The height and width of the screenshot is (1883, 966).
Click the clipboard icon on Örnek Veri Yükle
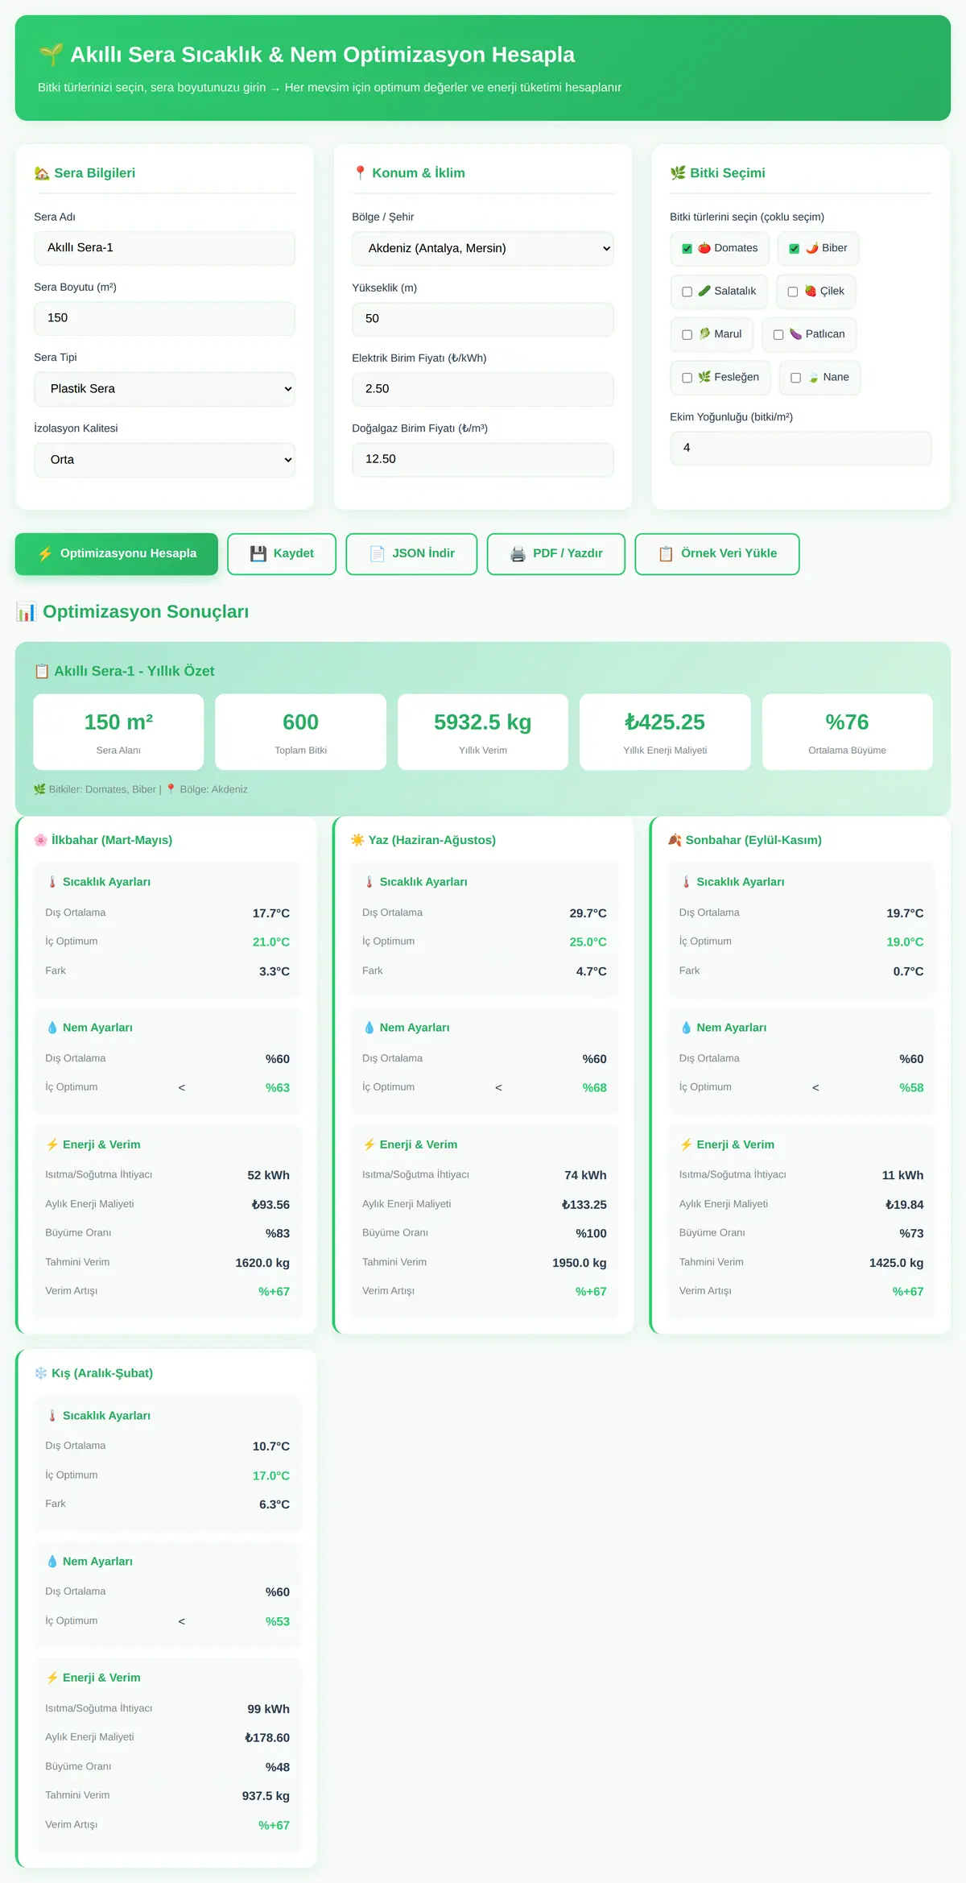(x=666, y=553)
